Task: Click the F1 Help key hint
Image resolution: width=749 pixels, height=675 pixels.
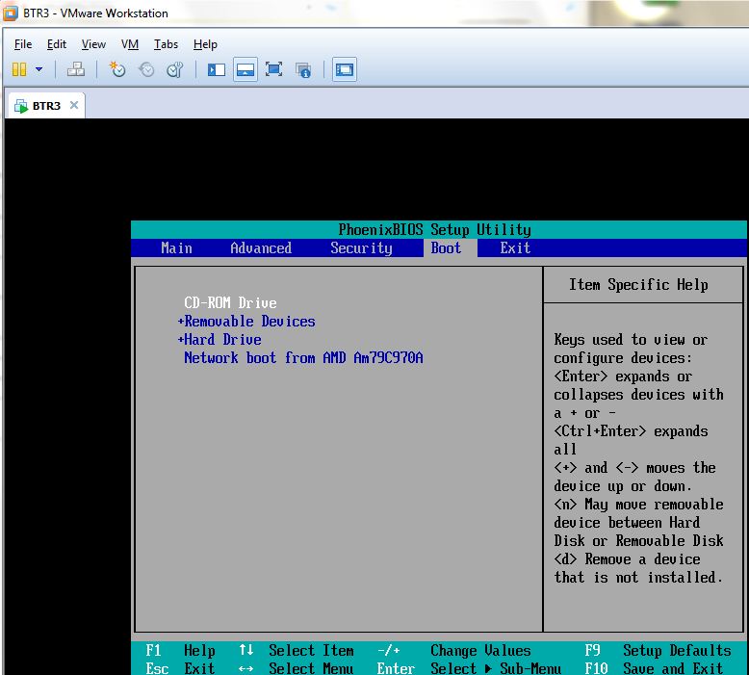Action: (180, 650)
